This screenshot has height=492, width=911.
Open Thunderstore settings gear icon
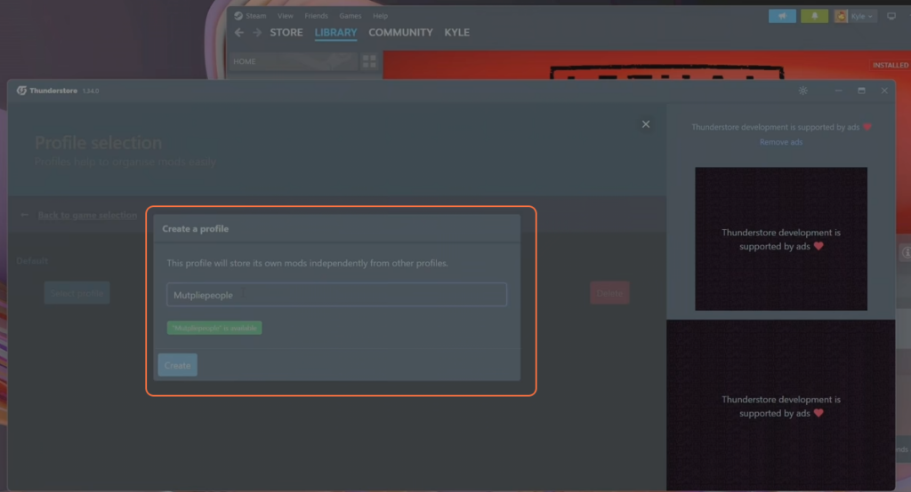(803, 91)
